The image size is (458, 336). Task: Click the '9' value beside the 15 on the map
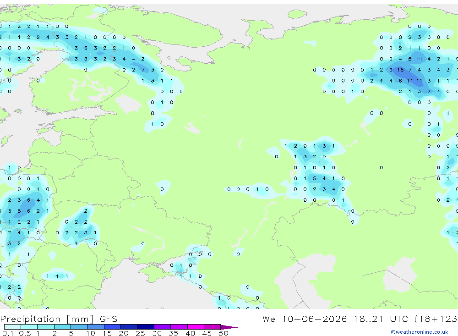(x=391, y=70)
